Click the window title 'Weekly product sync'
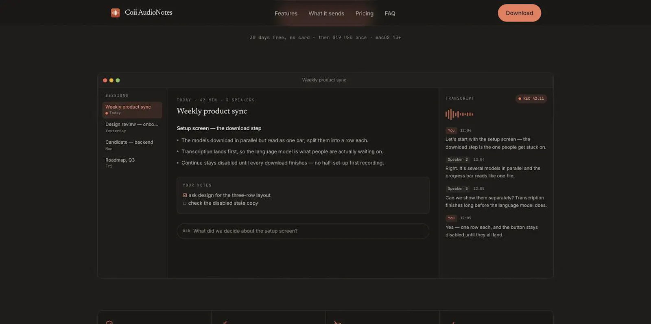 click(324, 80)
